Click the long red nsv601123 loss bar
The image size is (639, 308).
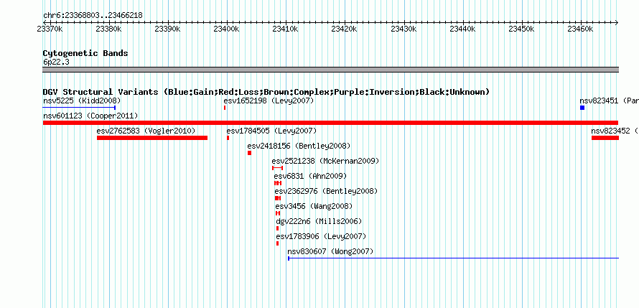click(330, 123)
